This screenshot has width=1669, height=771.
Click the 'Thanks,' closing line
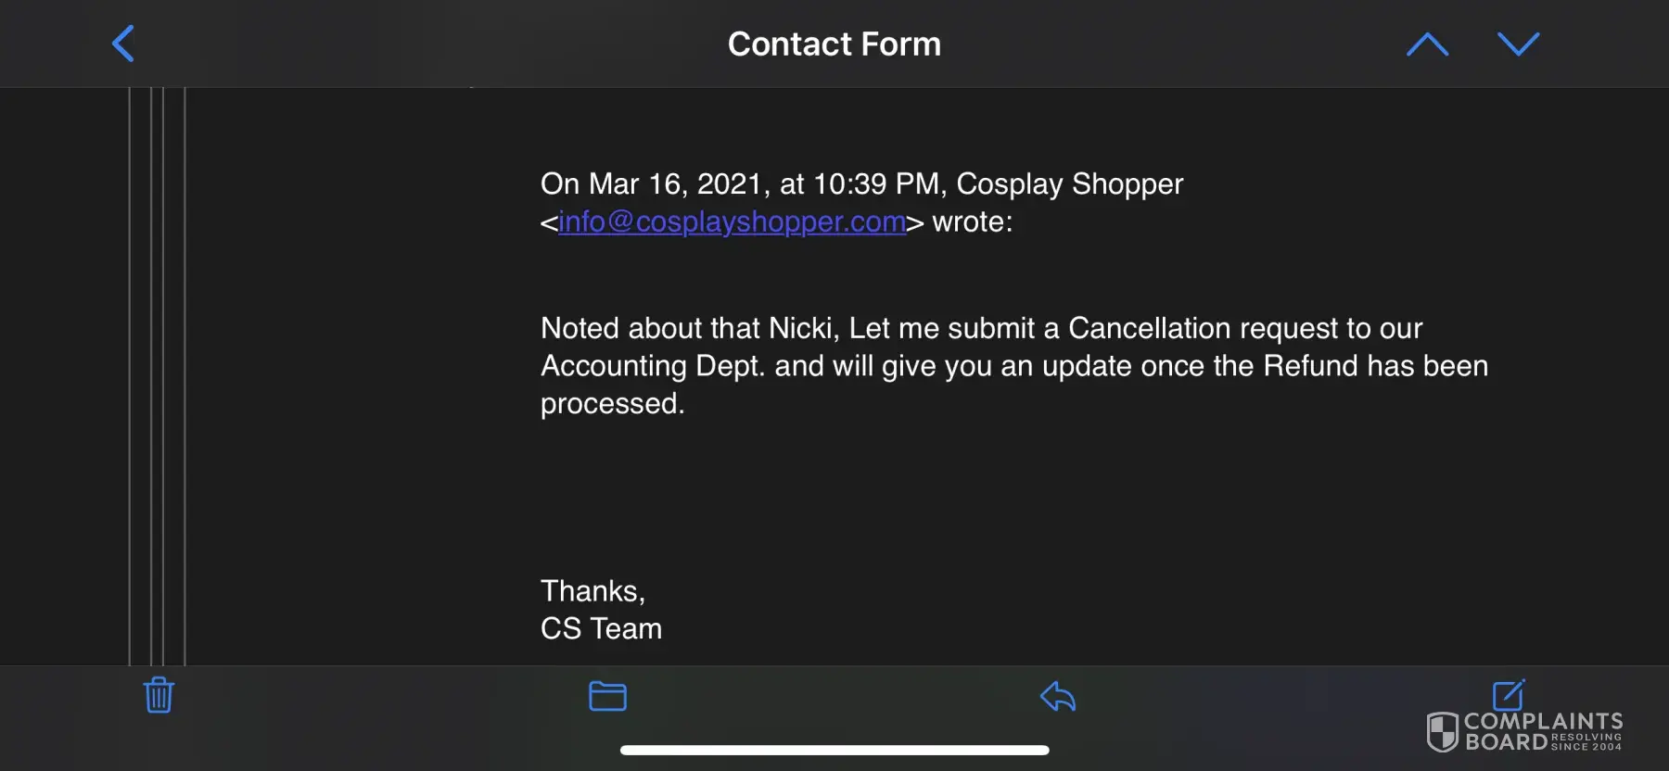[592, 591]
